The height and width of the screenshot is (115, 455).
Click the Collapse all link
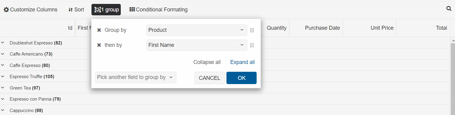[207, 62]
